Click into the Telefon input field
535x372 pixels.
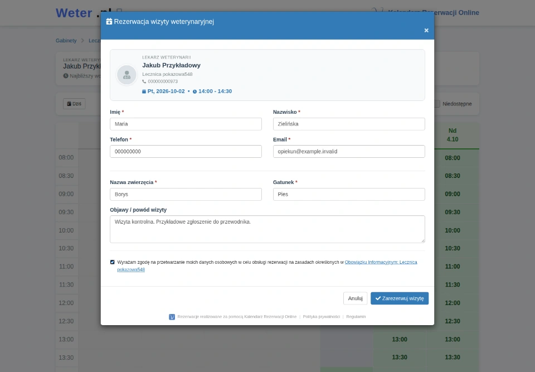186,151
